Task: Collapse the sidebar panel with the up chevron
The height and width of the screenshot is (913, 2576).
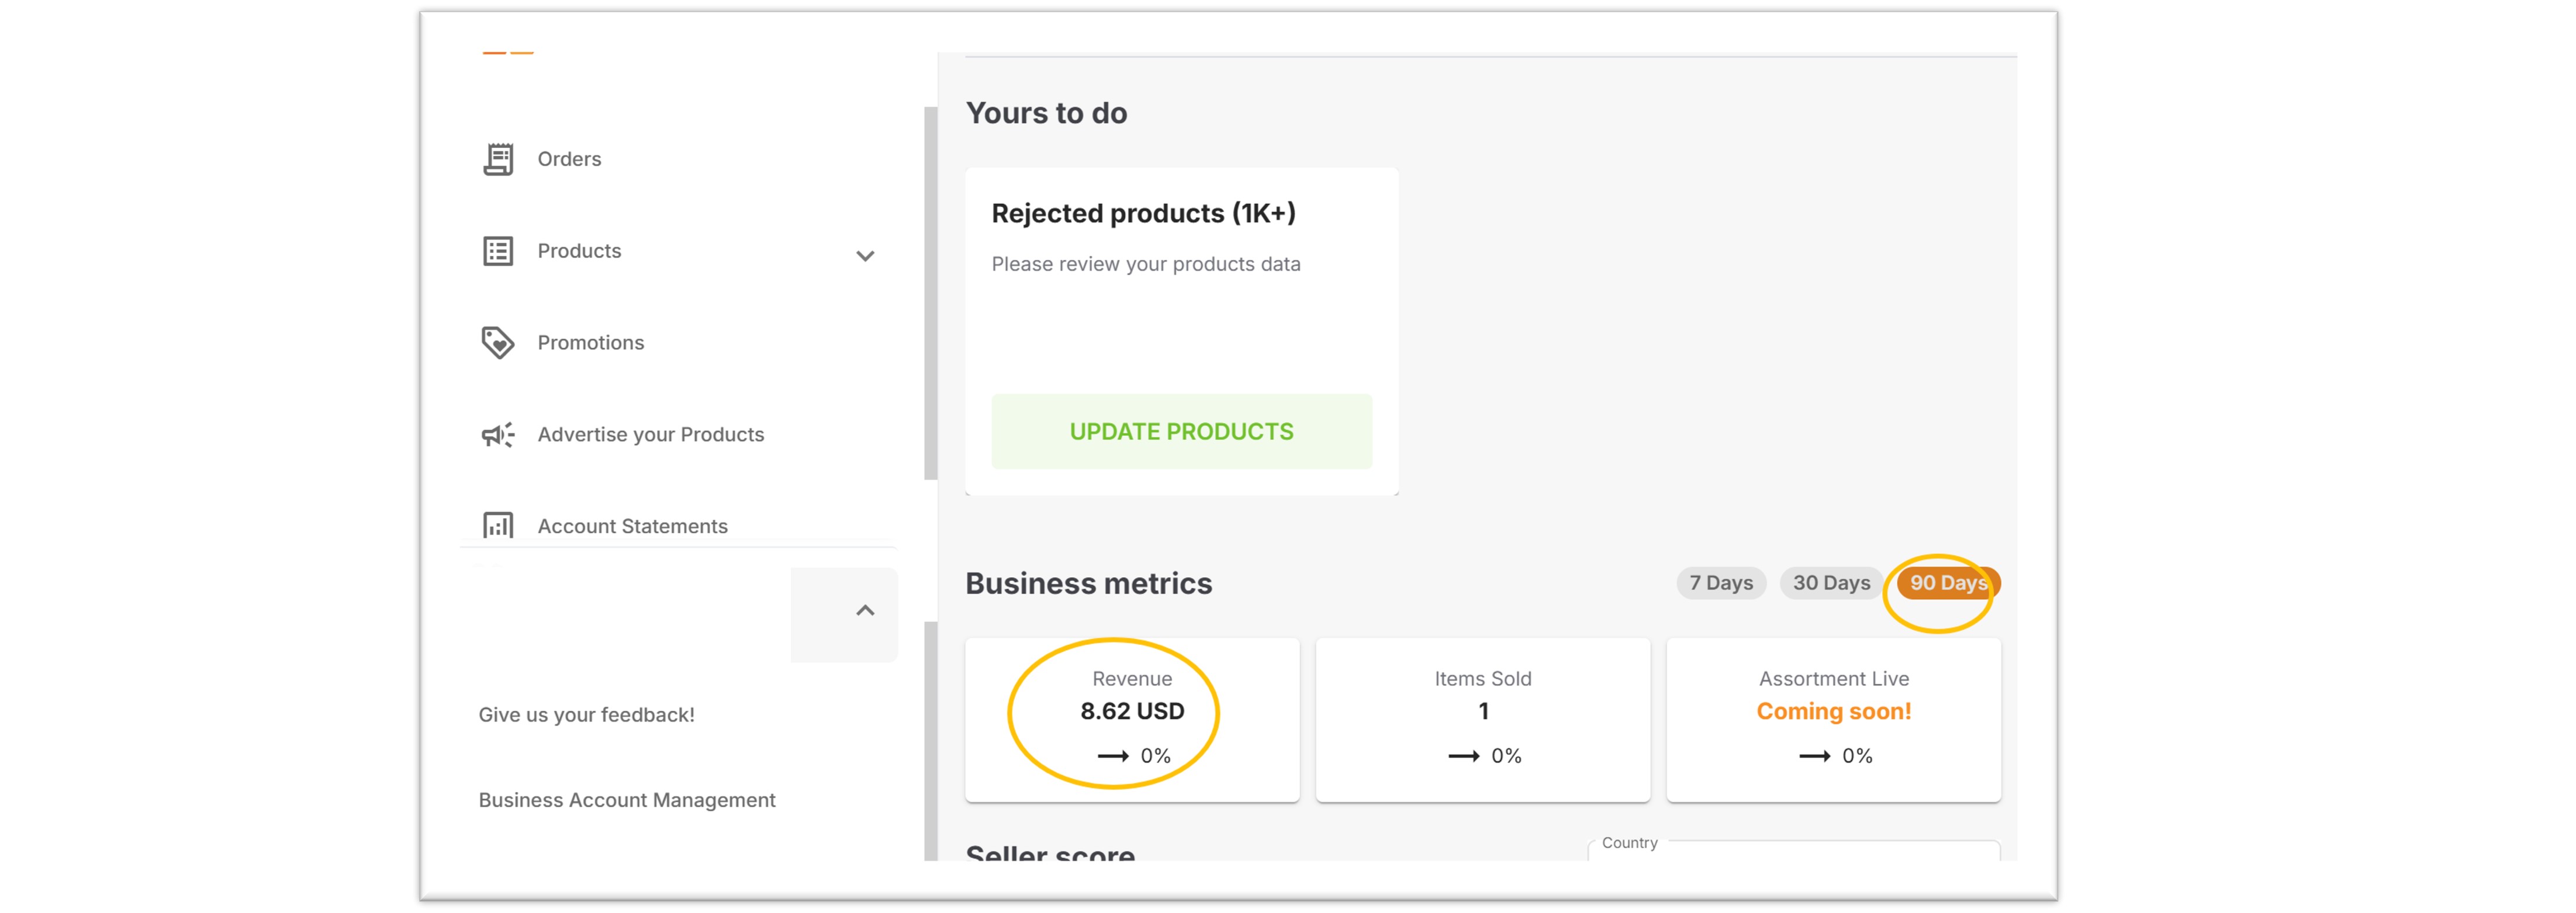Action: point(866,610)
